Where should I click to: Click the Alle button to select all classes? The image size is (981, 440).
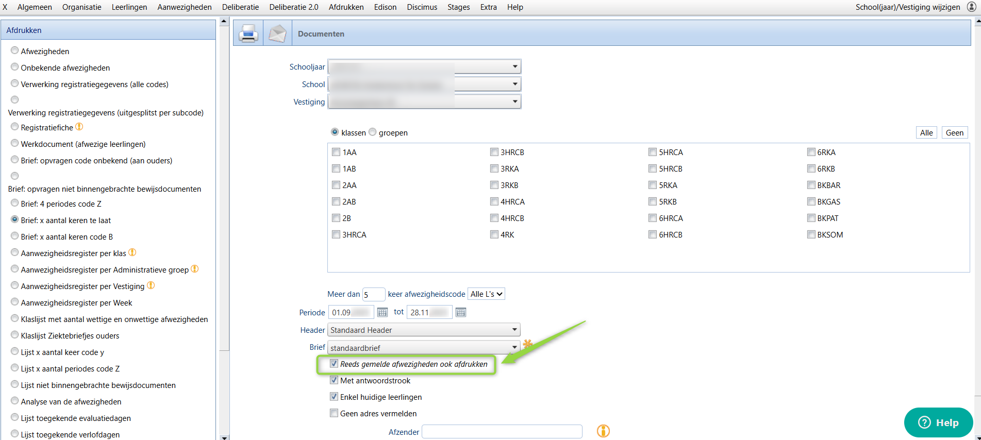coord(926,133)
